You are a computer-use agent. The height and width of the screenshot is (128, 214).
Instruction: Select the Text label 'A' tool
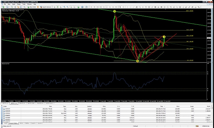click(x=143, y=7)
